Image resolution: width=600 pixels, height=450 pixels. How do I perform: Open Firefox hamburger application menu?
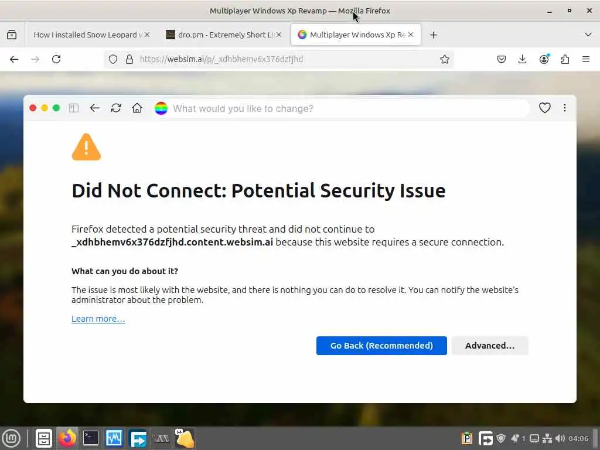coord(586,59)
